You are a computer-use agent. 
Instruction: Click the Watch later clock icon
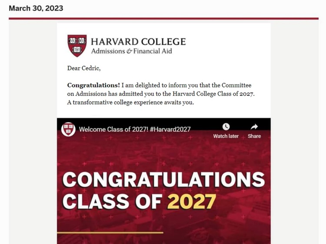click(x=226, y=127)
